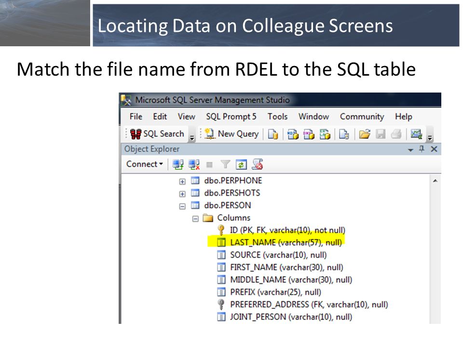This screenshot has height=347, width=463.
Task: Close the Object Explorer panel
Action: coord(434,149)
